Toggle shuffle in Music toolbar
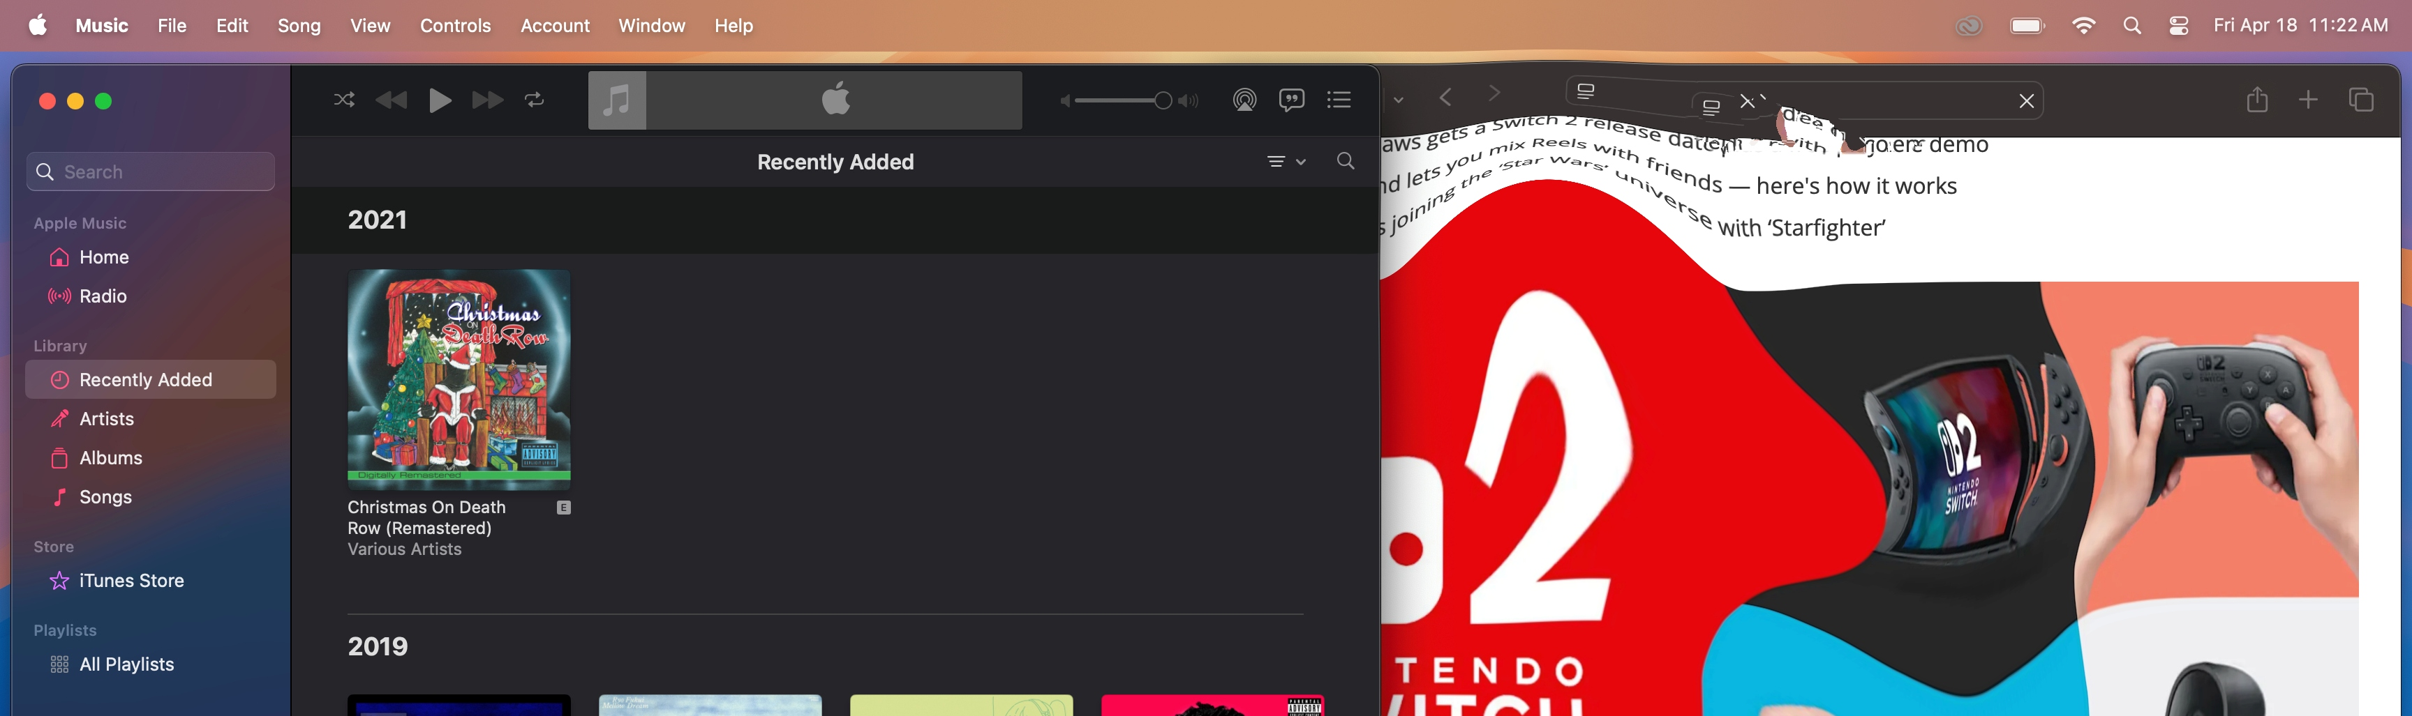 tap(343, 100)
